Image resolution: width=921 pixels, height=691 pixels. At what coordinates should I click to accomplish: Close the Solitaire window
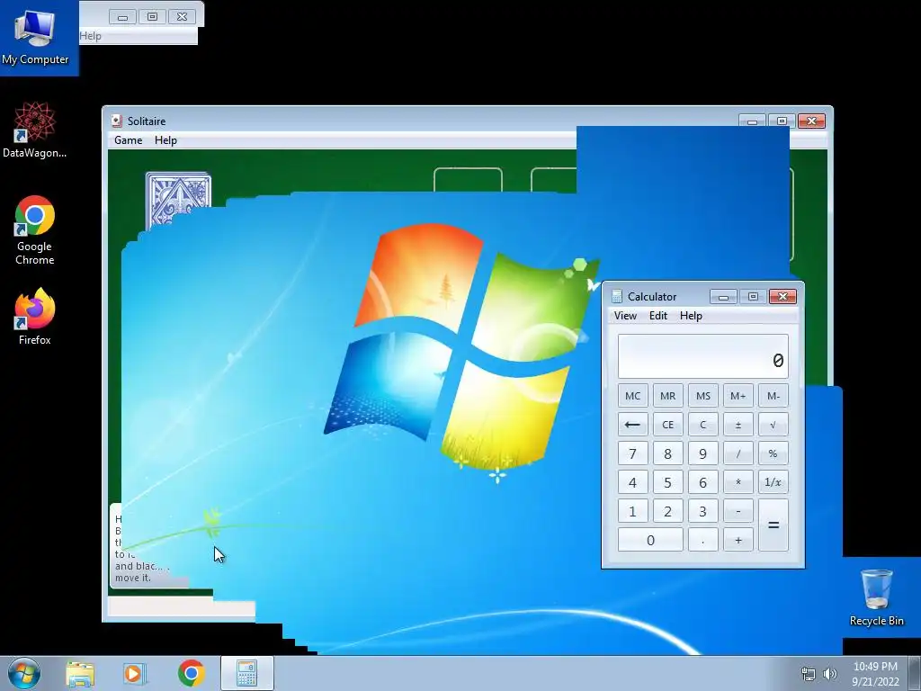point(812,121)
